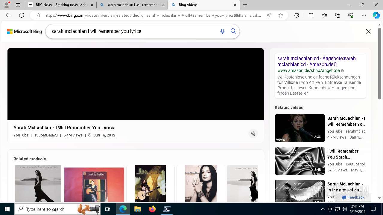Close the BBC News tab
This screenshot has height=215, width=383.
click(92, 5)
